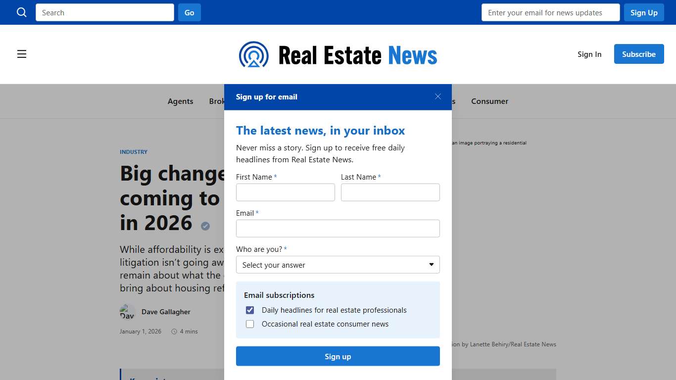Screen dimensions: 676x380
Task: Uncheck 'Daily headlines for real estate professionals'
Action: pyautogui.click(x=250, y=310)
